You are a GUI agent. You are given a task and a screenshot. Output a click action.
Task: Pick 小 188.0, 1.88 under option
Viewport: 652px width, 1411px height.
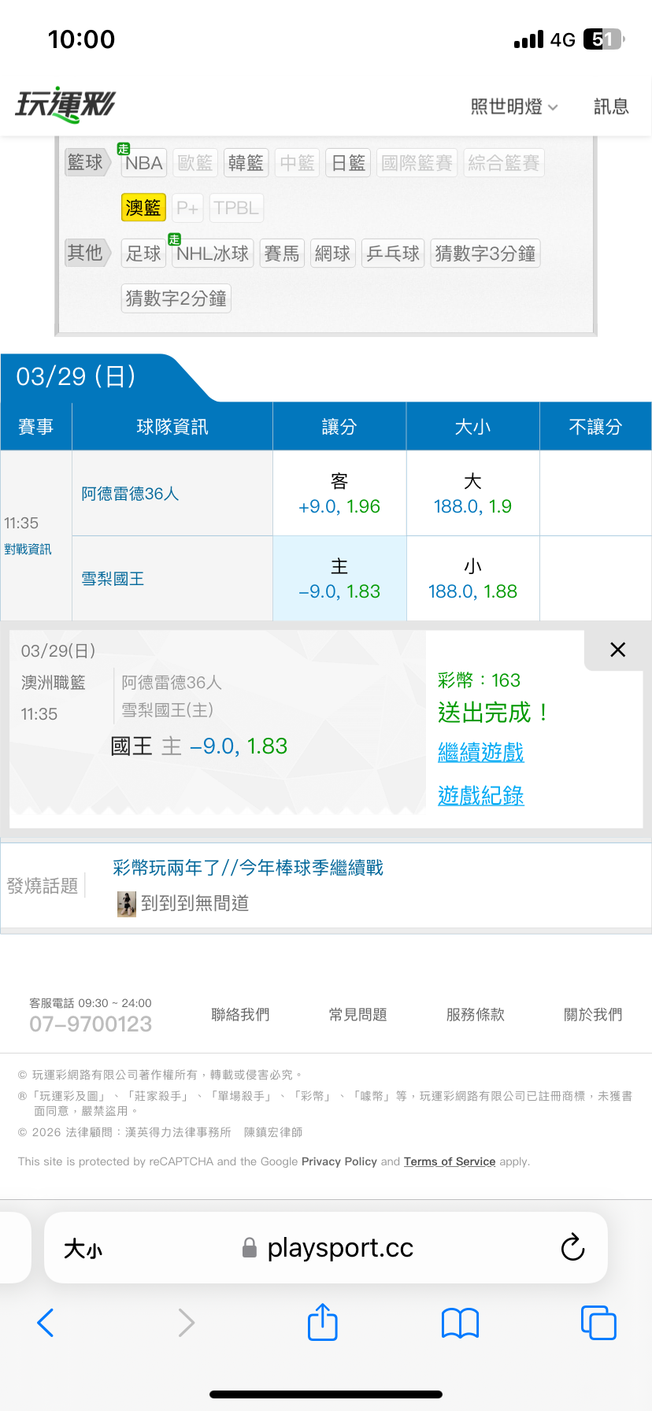coord(472,579)
